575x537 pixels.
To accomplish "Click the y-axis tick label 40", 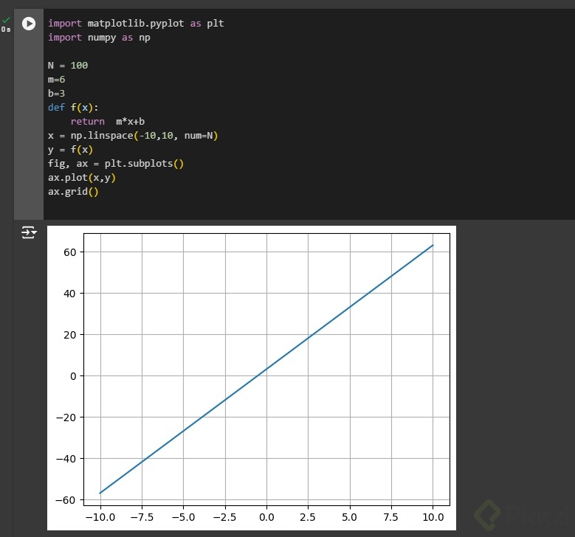I will (69, 294).
